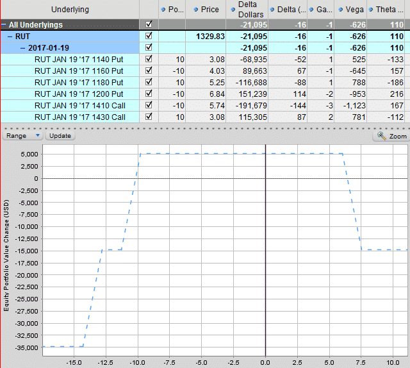Click the delta dollars value 89,663
Viewport: 410px width, 368px height.
click(255, 71)
